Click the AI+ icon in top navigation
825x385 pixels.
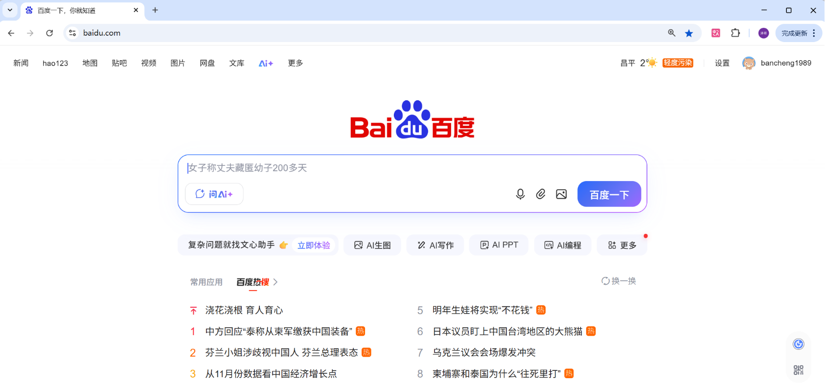pos(266,63)
